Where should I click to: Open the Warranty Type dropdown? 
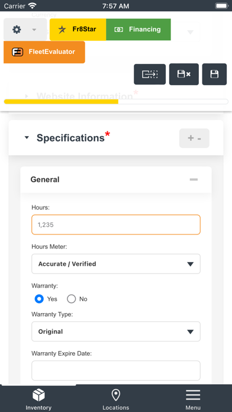point(116,331)
